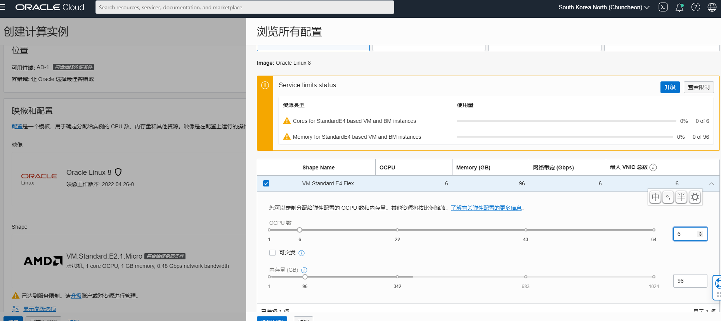Click the Oracle Cloud logo
The height and width of the screenshot is (321, 721).
(50, 7)
